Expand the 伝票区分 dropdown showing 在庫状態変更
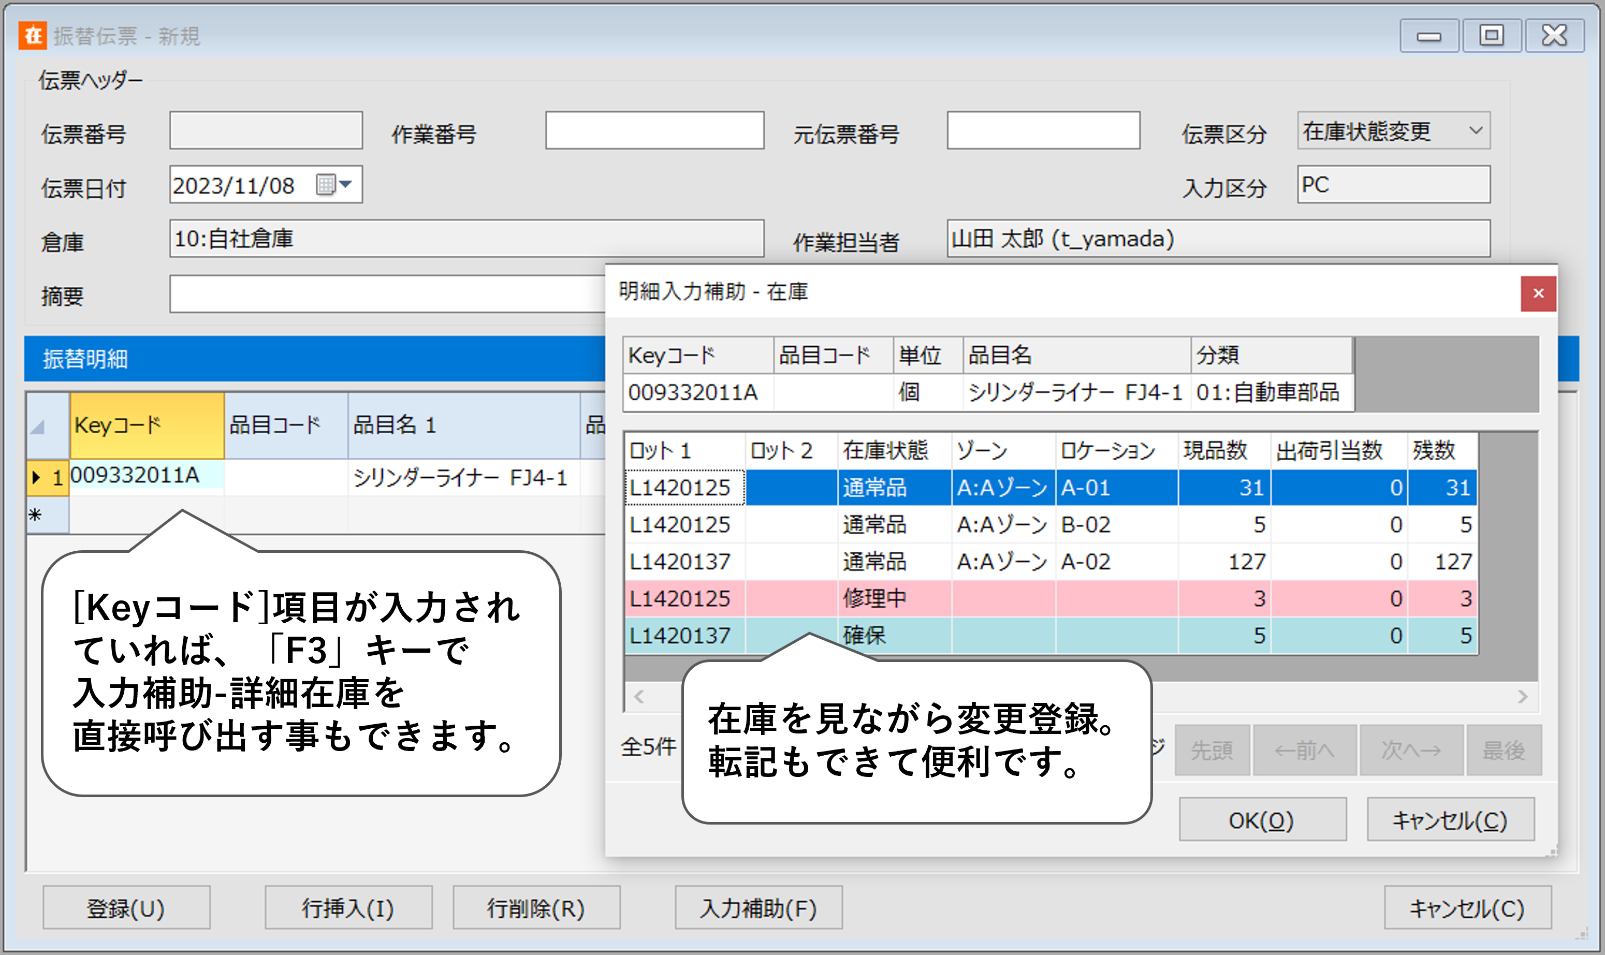 point(1476,130)
